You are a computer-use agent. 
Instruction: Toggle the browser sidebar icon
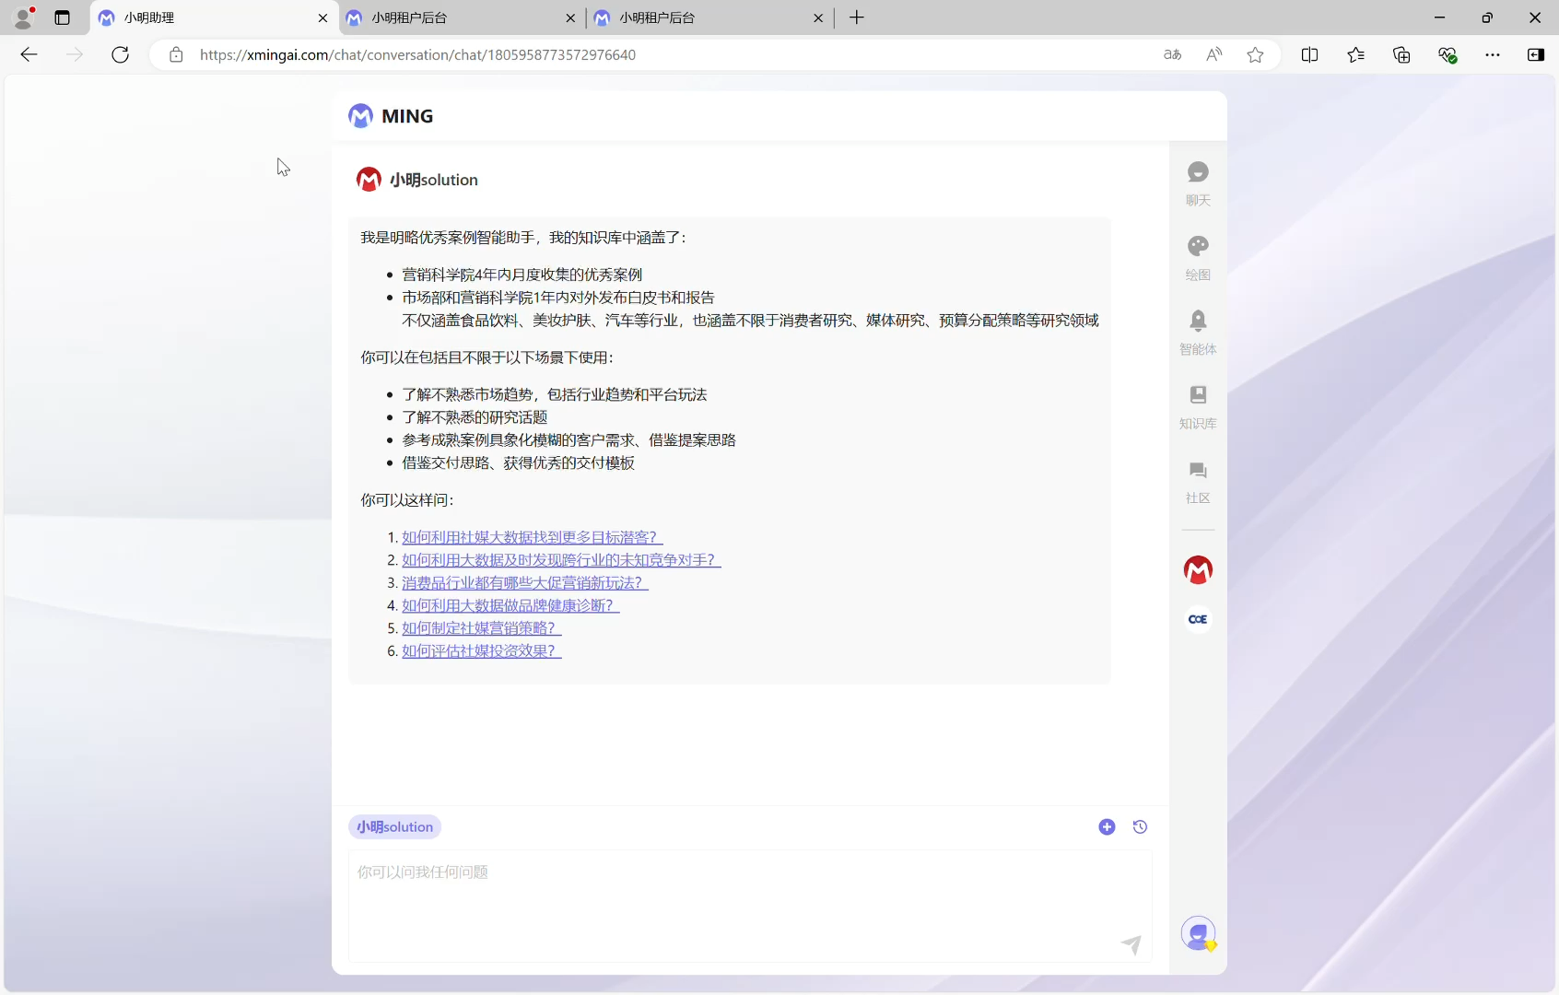1536,55
